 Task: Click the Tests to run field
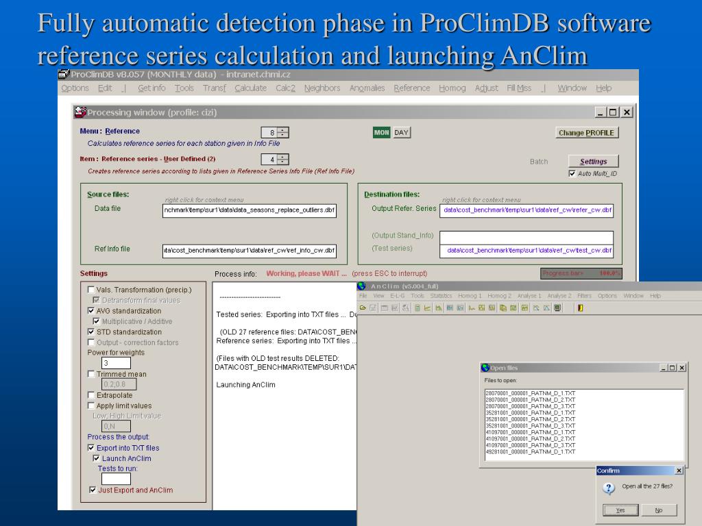pyautogui.click(x=116, y=479)
